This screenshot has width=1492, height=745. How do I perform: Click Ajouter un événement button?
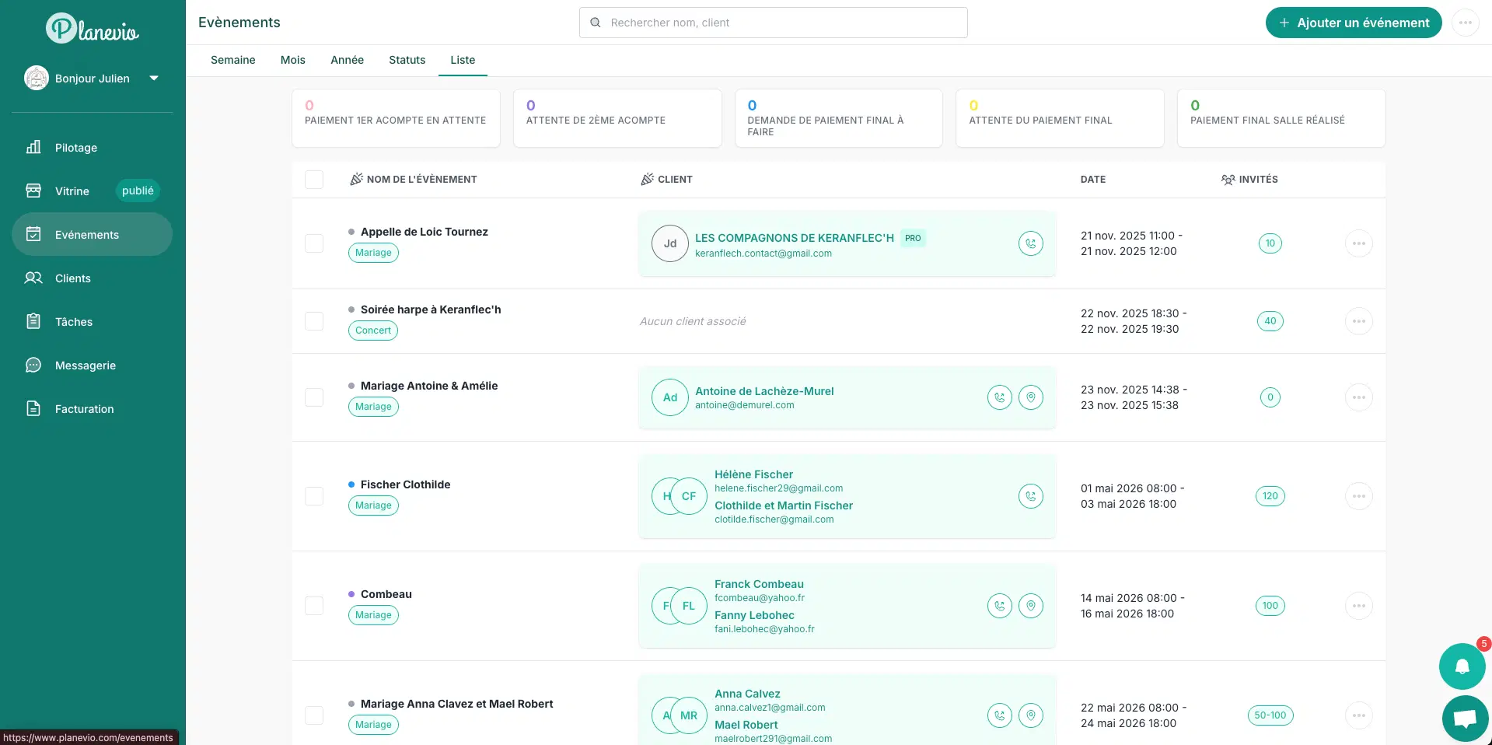(1354, 23)
